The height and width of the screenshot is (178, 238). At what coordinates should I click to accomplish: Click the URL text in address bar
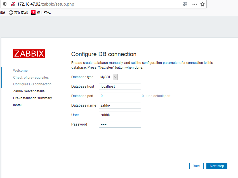click(x=46, y=4)
